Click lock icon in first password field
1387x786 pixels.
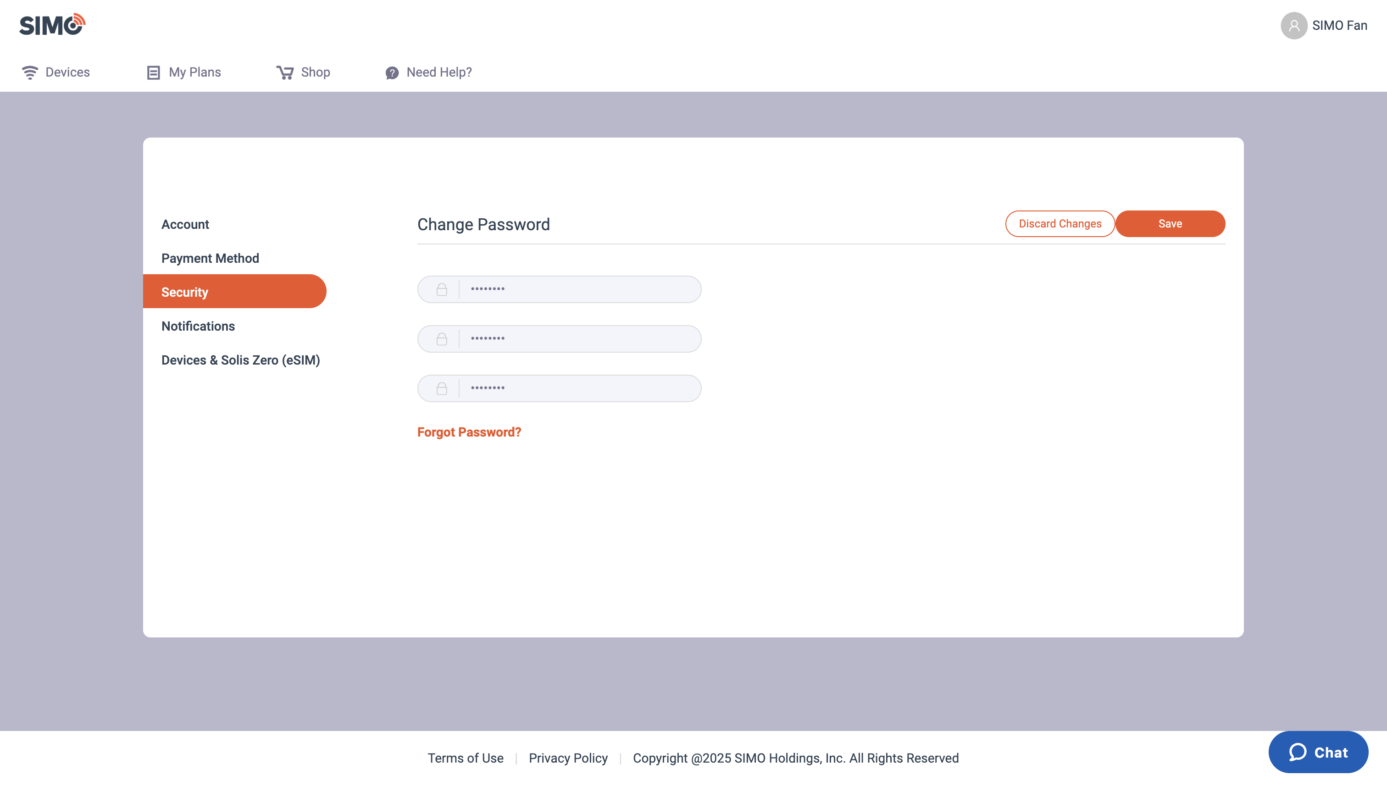click(x=442, y=289)
